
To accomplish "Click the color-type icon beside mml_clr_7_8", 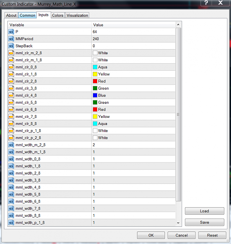I will coord(11,117).
